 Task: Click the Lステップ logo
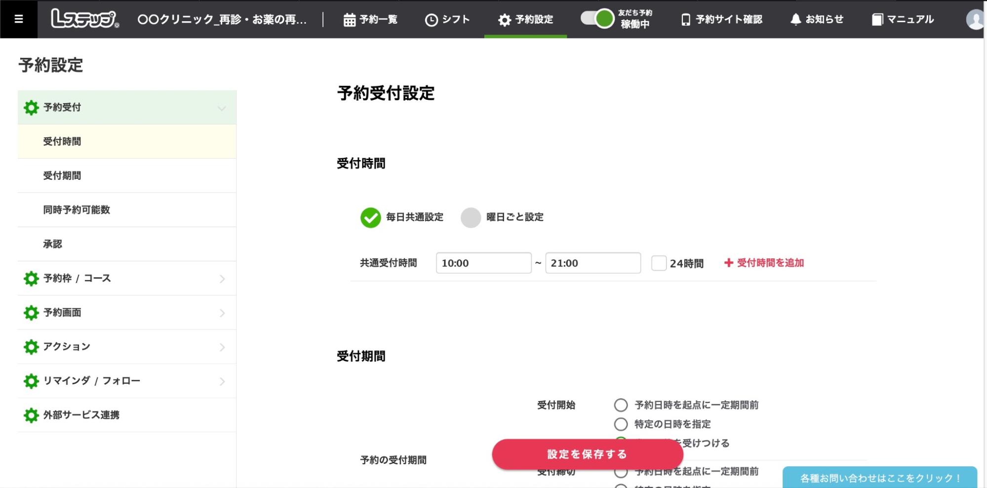[84, 19]
